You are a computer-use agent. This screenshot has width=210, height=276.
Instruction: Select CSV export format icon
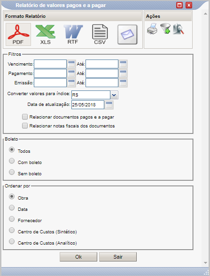click(100, 35)
